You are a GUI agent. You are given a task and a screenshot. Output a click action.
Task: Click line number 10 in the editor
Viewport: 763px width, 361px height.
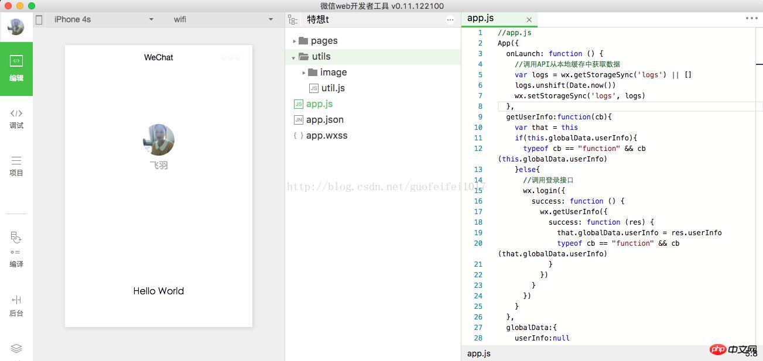tap(478, 127)
